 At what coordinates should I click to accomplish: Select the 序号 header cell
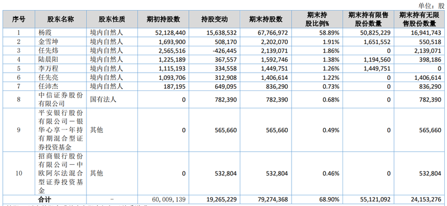point(19,20)
